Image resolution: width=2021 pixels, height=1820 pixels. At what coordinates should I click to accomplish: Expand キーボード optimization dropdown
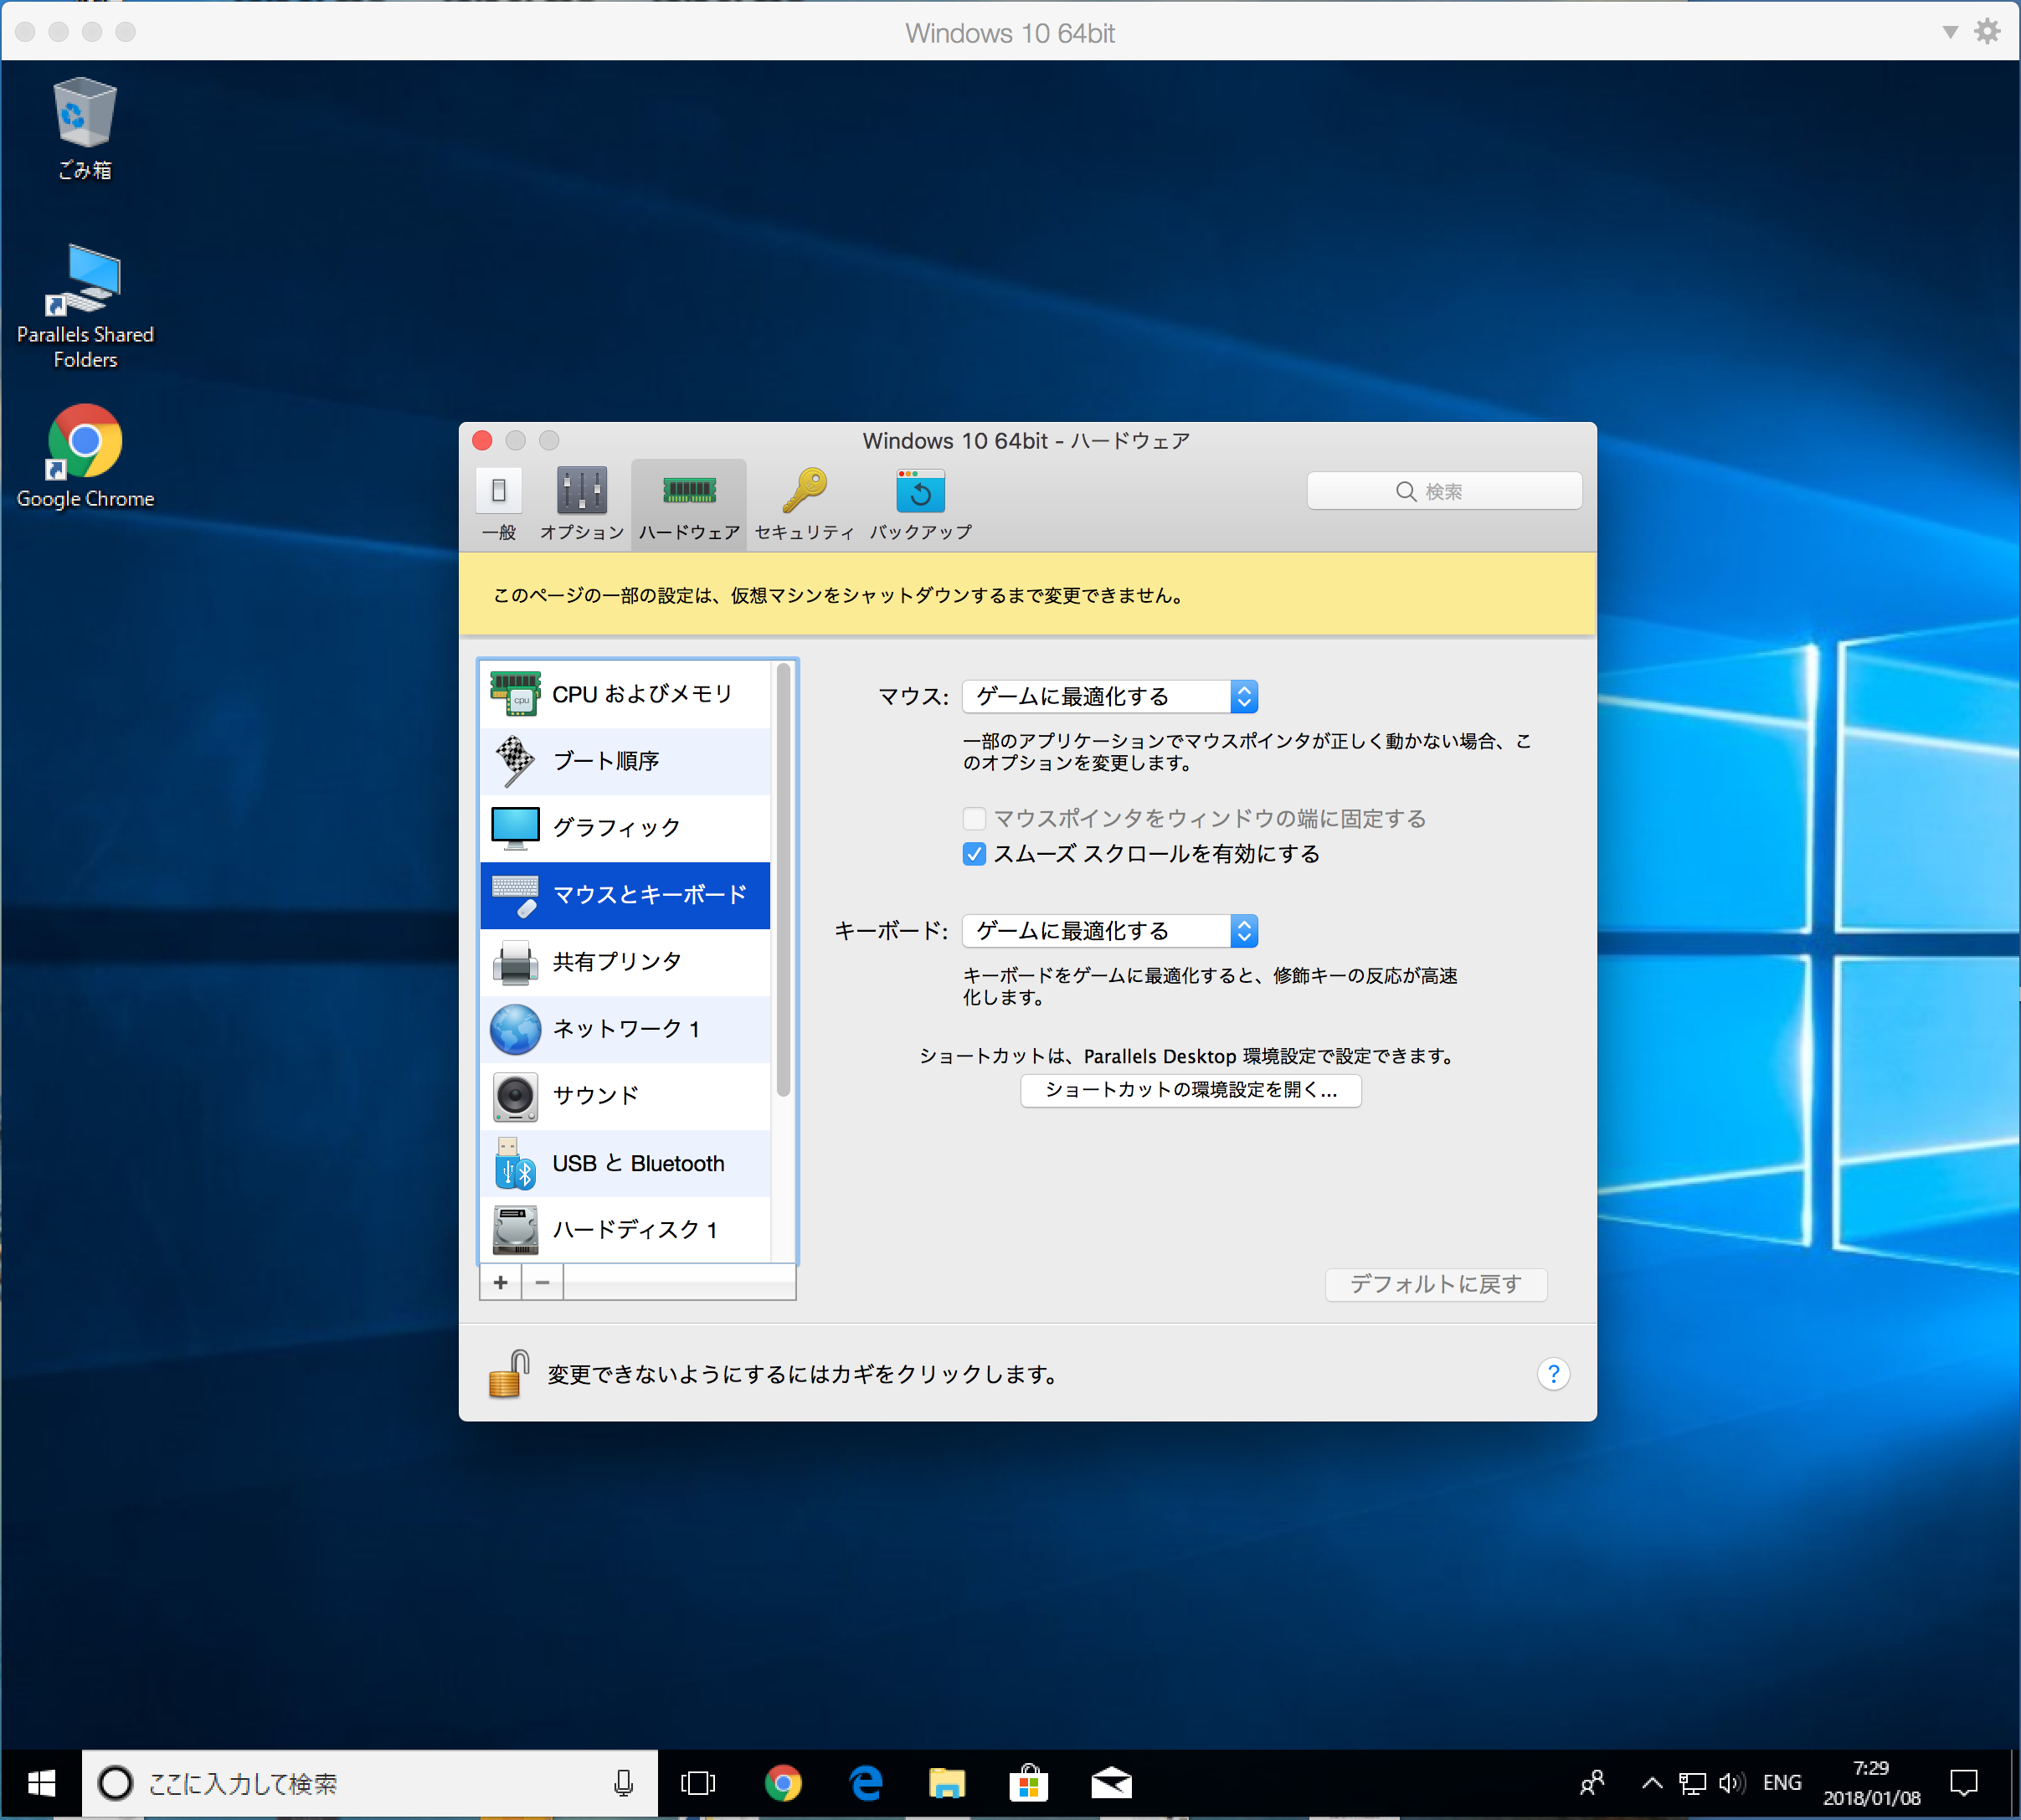pos(1249,931)
